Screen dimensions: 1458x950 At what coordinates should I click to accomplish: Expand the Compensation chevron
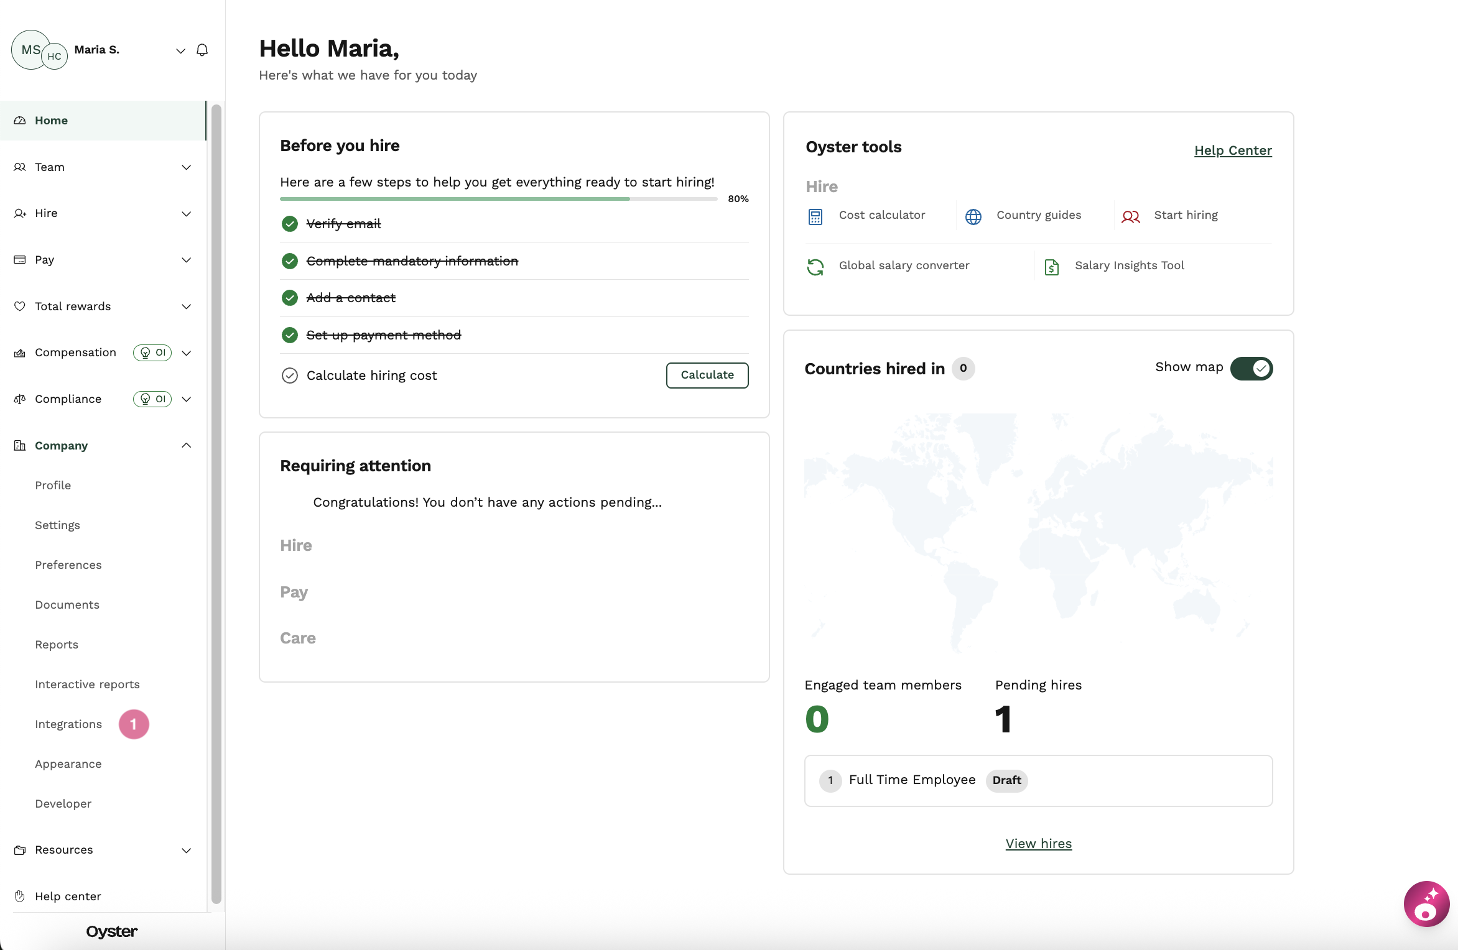click(186, 353)
